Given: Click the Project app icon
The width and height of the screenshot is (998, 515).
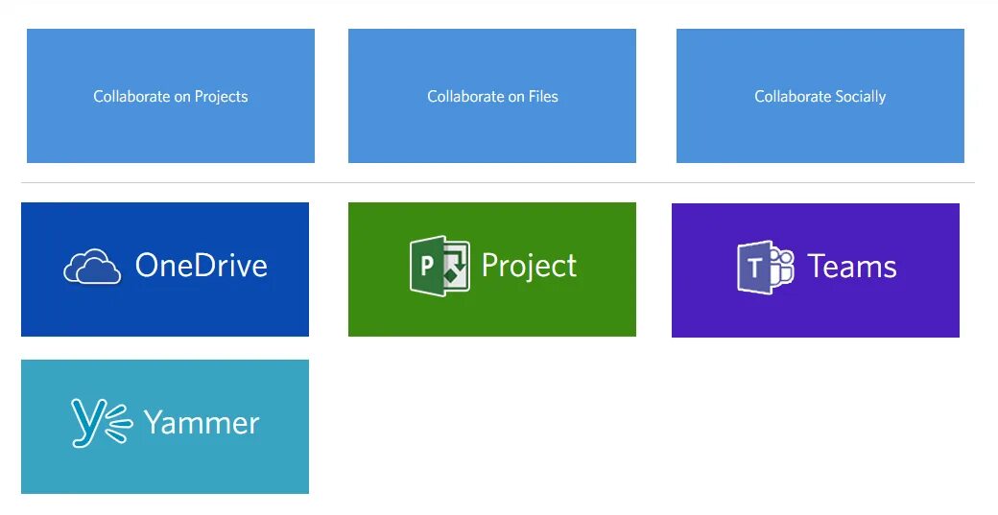Looking at the screenshot, I should tap(440, 266).
